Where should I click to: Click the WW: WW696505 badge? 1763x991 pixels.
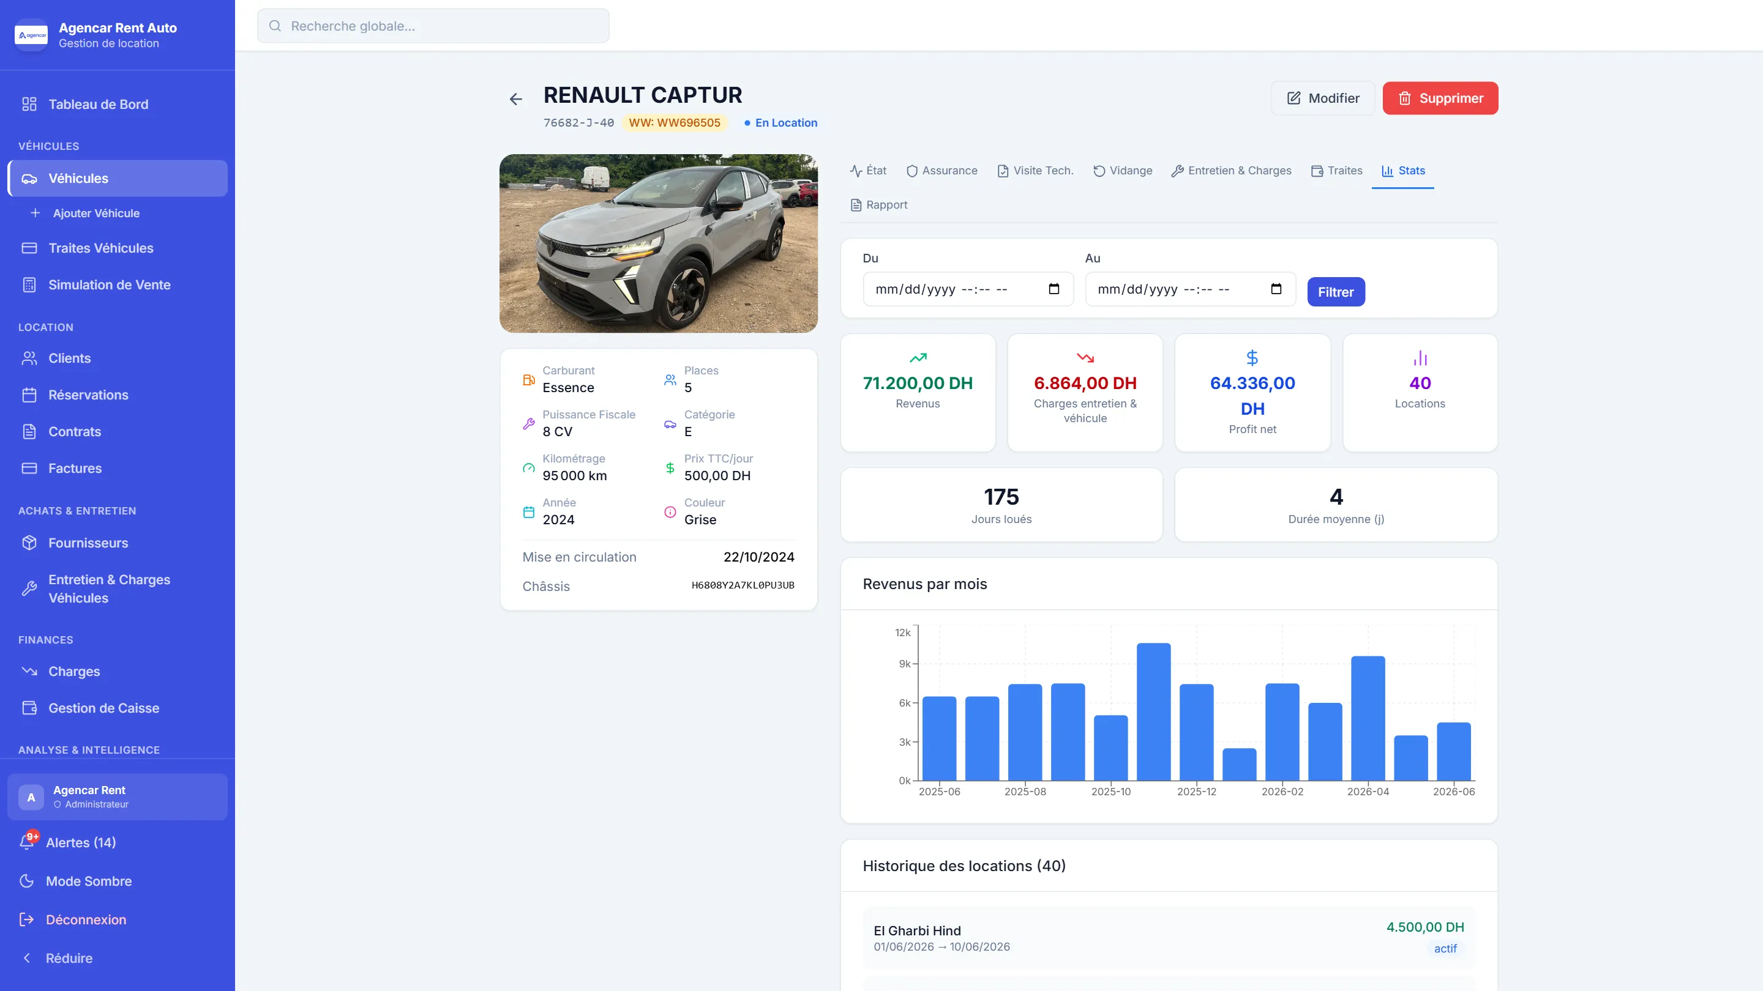click(x=675, y=123)
